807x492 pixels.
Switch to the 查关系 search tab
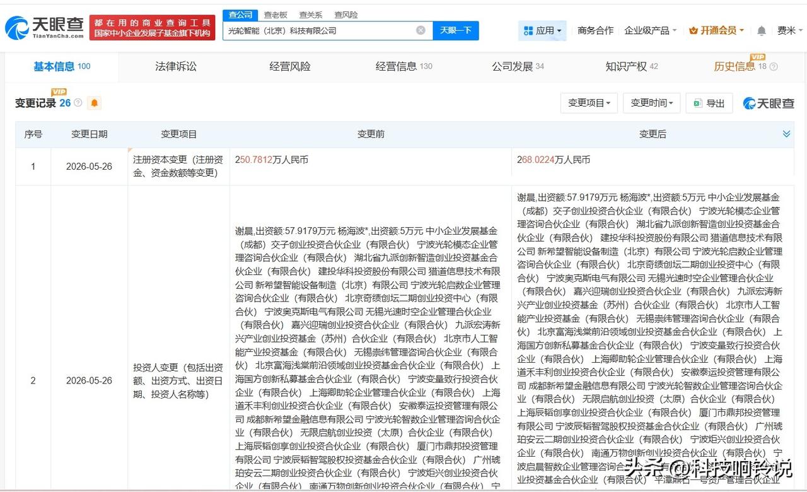tap(311, 15)
